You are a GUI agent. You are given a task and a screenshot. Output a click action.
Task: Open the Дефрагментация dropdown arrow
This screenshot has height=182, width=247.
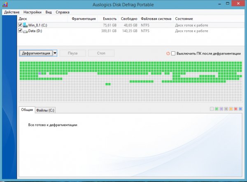point(55,53)
